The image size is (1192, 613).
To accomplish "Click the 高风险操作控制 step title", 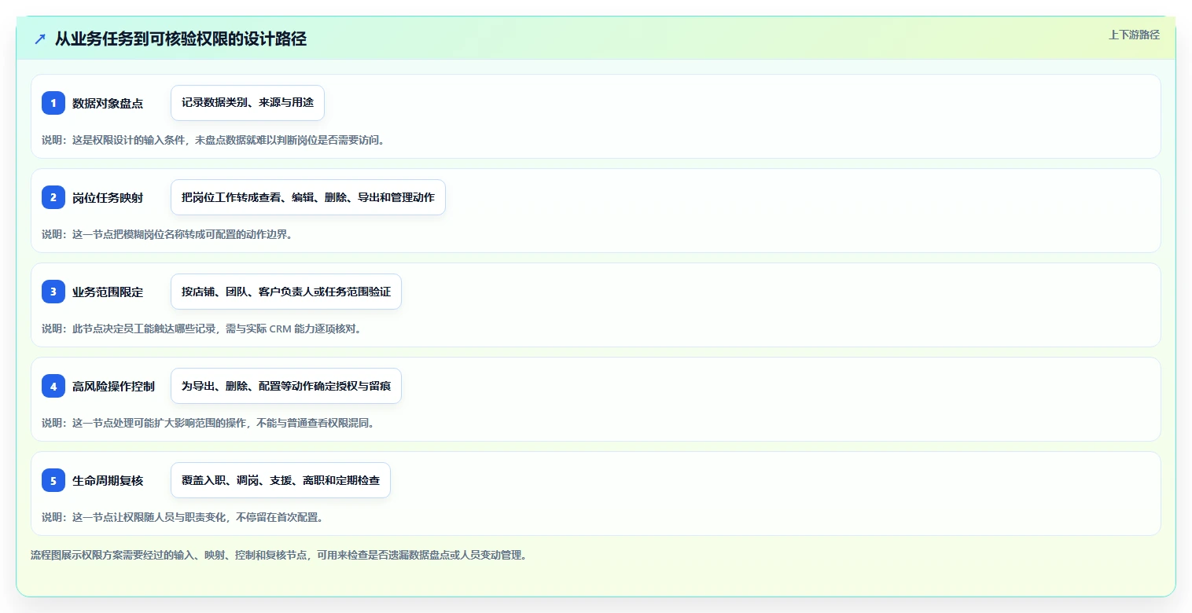I will (x=113, y=386).
